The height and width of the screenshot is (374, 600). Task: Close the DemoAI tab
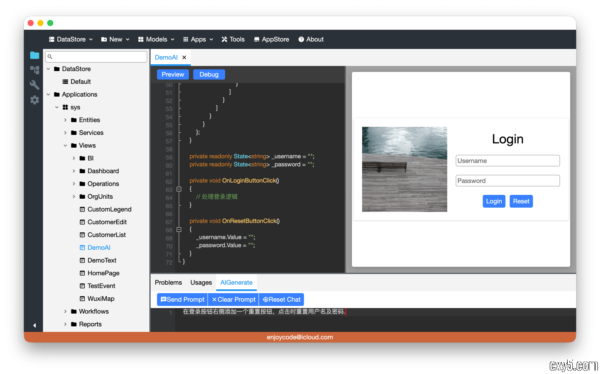pos(184,57)
